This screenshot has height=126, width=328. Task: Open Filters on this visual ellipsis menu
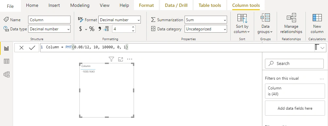click(x=322, y=79)
